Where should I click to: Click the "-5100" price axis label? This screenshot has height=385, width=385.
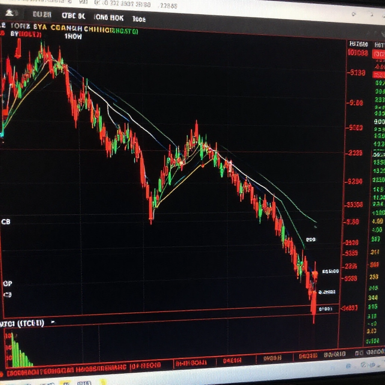(356, 73)
